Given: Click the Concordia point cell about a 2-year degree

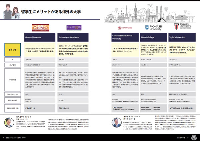Looking at the screenshot, I should point(125,50).
